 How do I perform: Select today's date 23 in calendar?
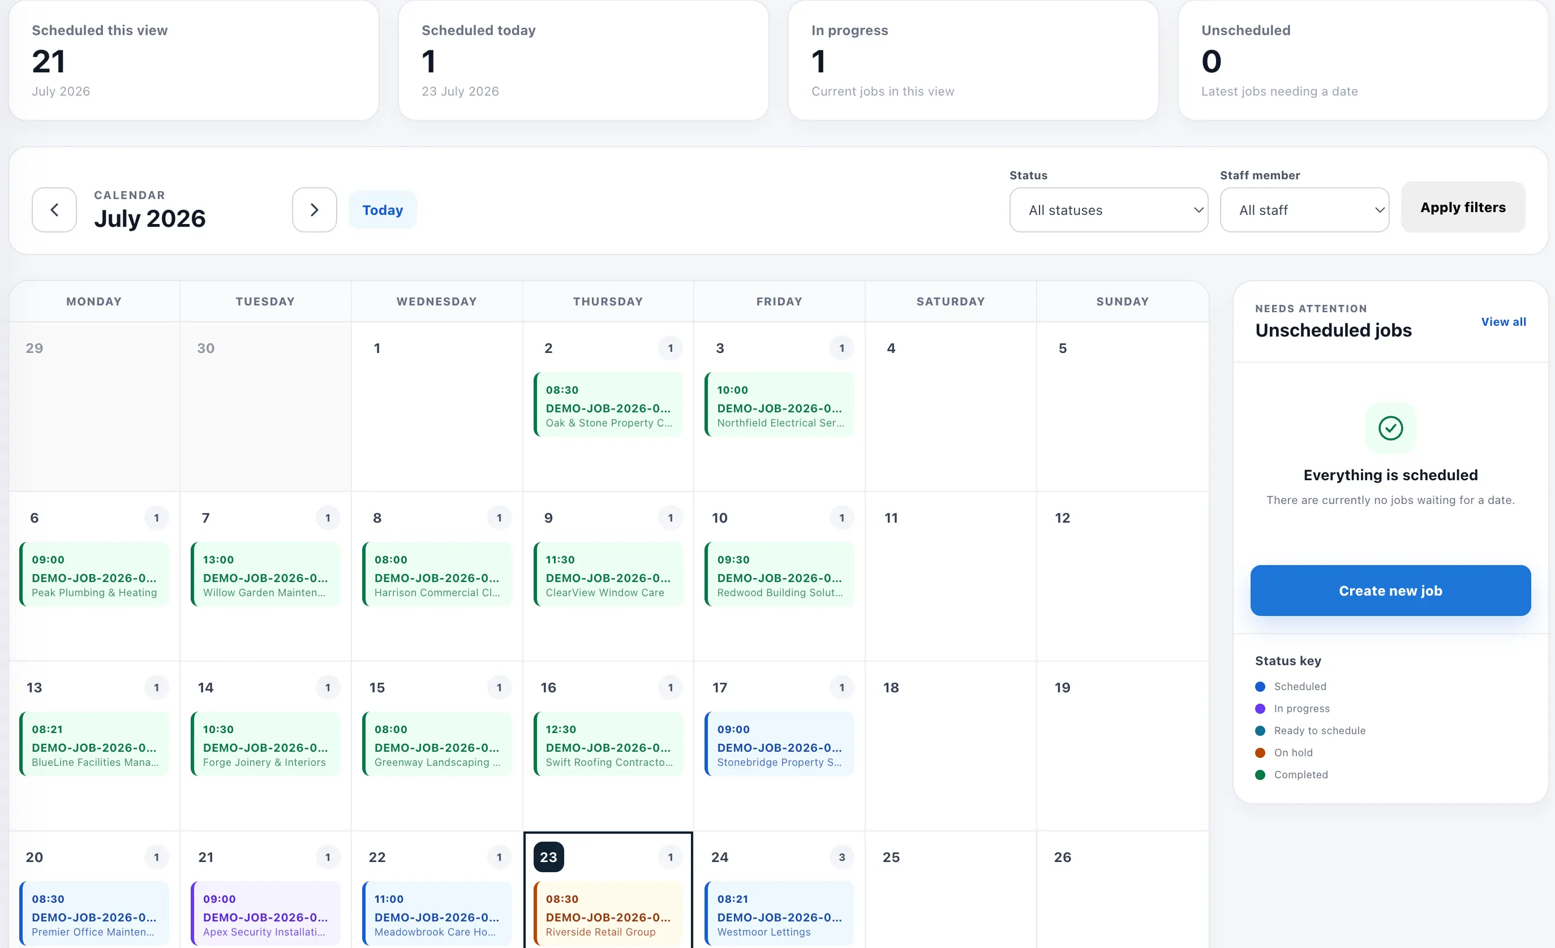(x=548, y=857)
